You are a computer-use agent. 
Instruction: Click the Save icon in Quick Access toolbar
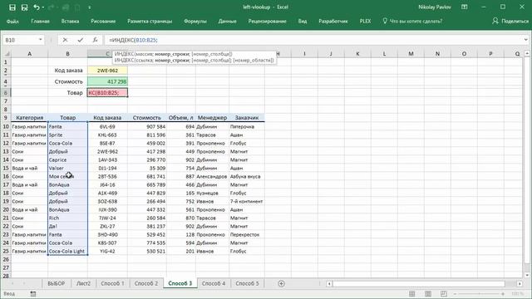tap(12, 7)
